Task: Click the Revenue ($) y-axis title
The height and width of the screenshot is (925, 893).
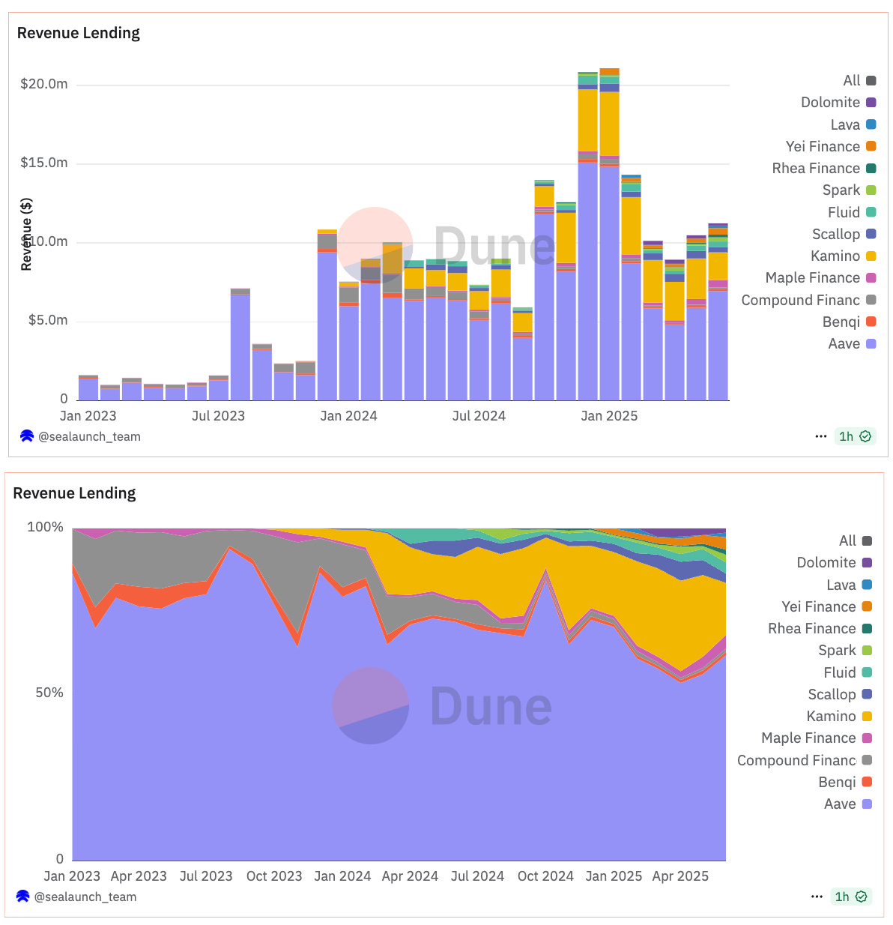Action: pyautogui.click(x=27, y=235)
